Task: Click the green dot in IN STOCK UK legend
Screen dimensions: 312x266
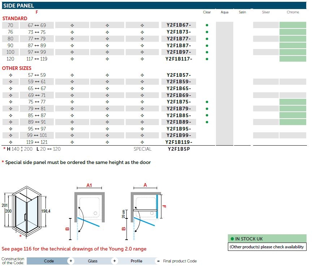Action: [x=232, y=239]
